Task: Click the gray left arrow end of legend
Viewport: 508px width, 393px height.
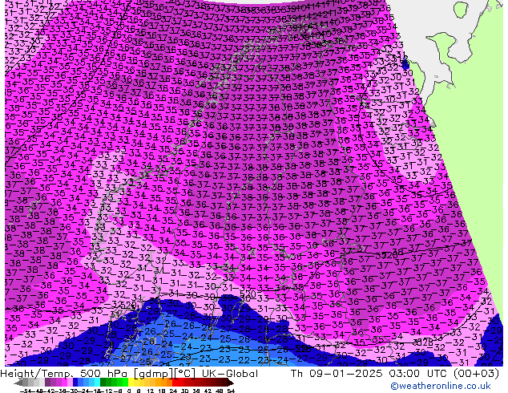Action: 18,383
